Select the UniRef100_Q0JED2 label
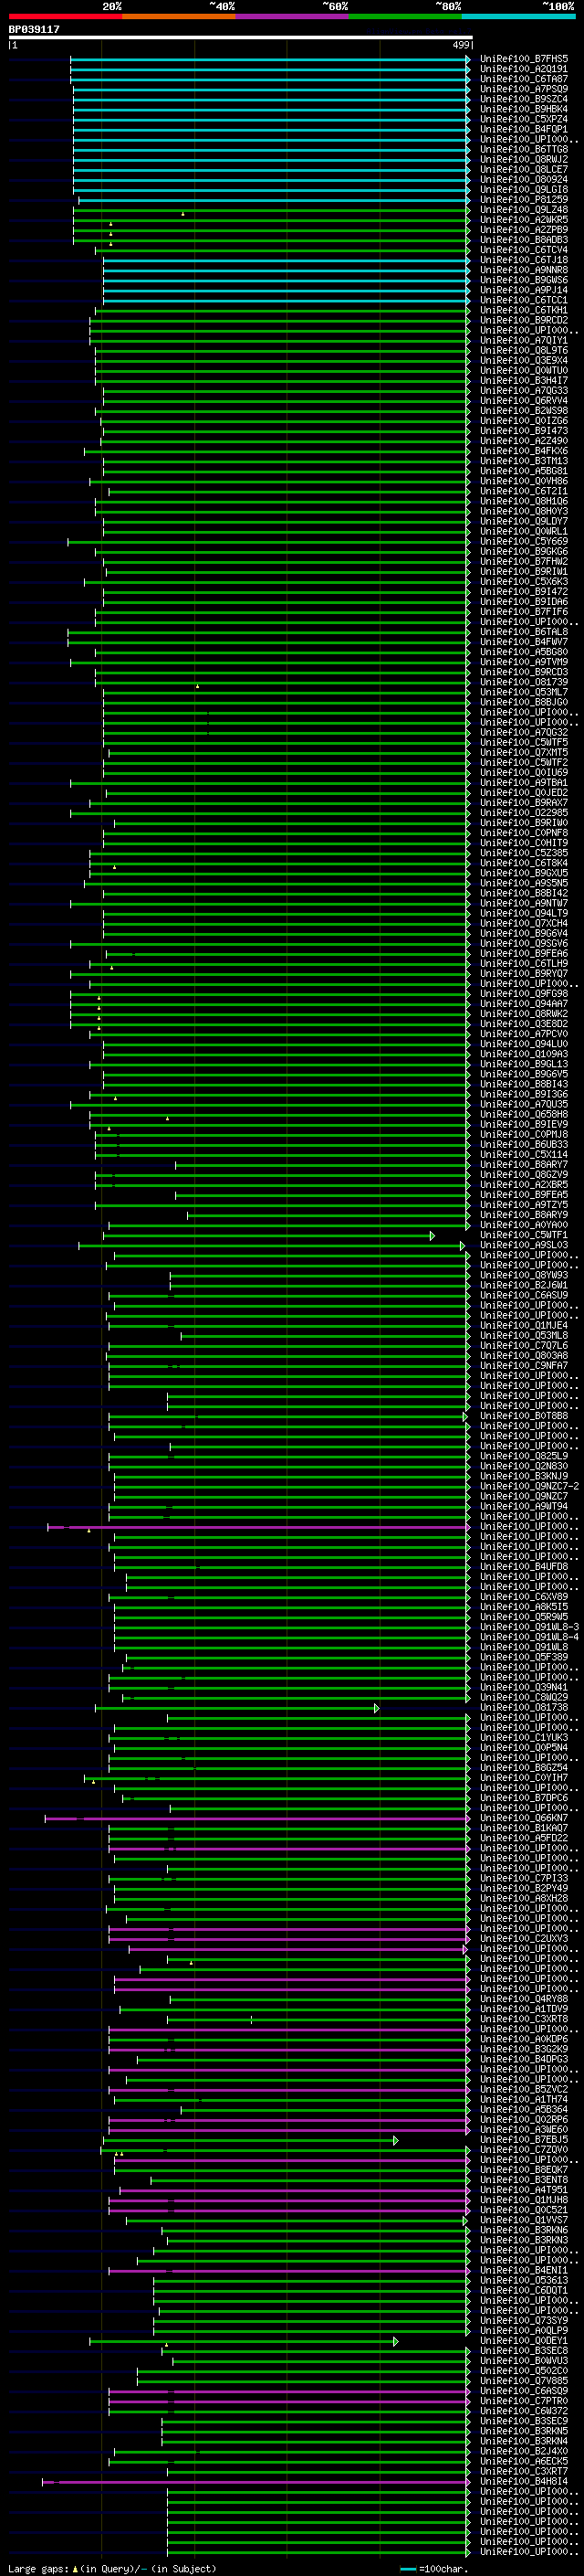The width and height of the screenshot is (584, 2576). [x=524, y=792]
